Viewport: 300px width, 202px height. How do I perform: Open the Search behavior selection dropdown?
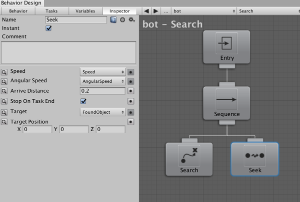click(x=268, y=11)
